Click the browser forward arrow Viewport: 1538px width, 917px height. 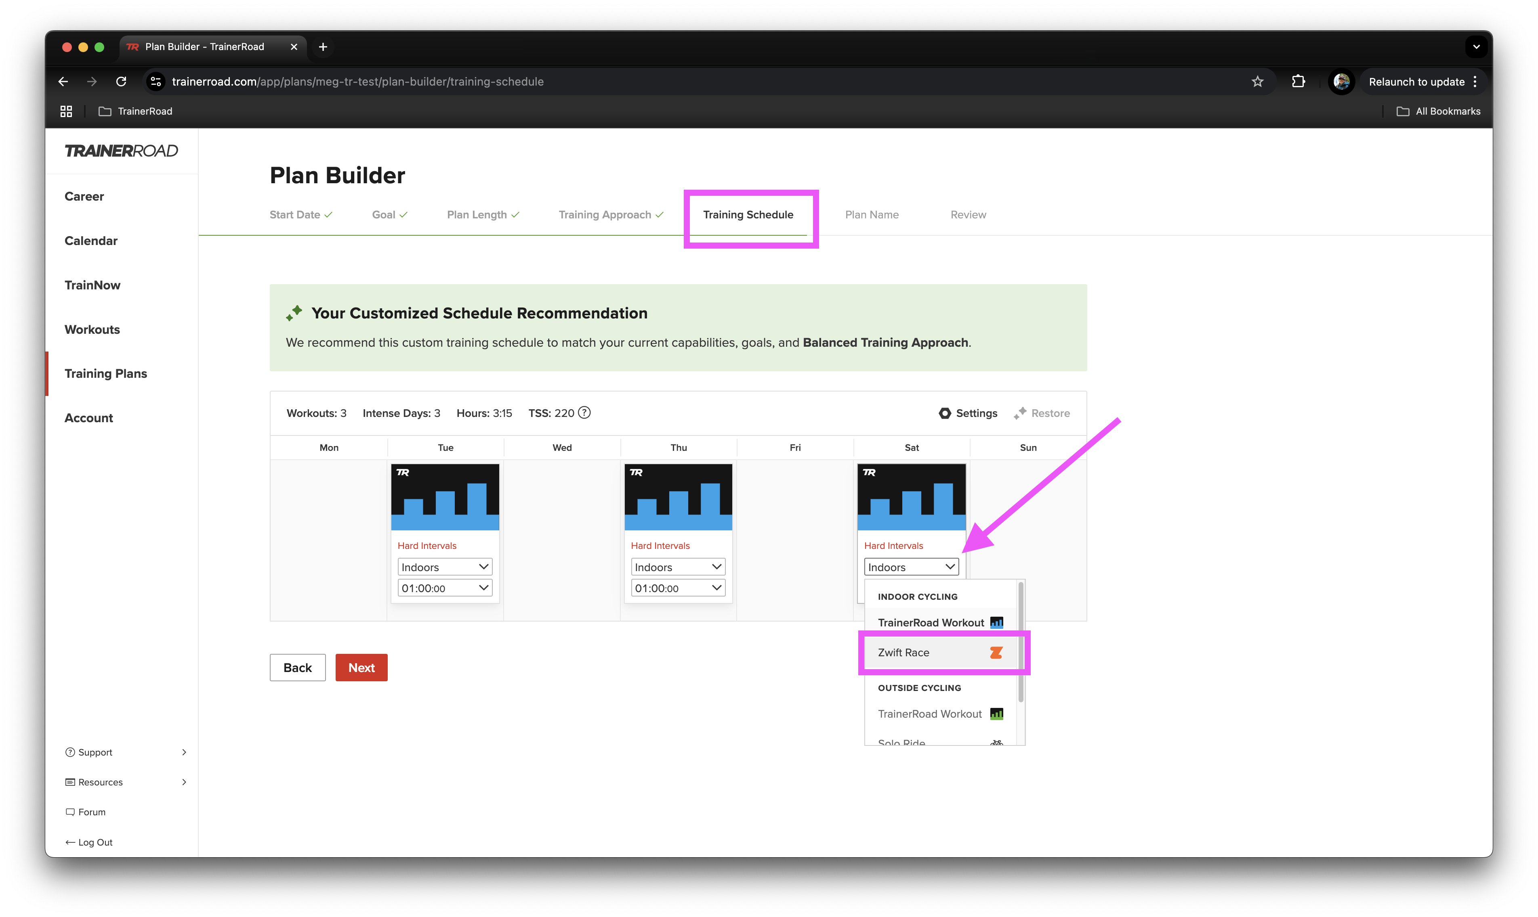(92, 82)
